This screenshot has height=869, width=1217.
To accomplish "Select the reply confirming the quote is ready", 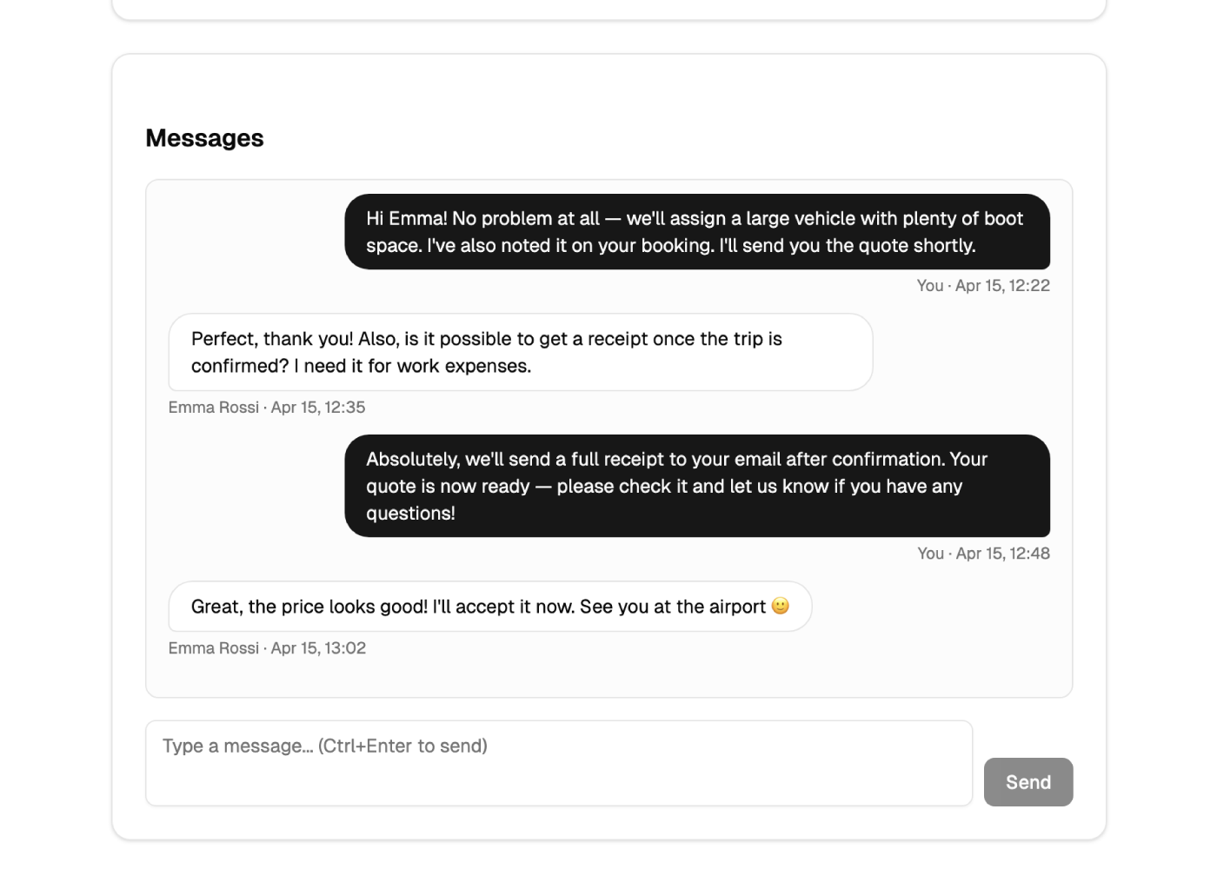I will coord(698,486).
